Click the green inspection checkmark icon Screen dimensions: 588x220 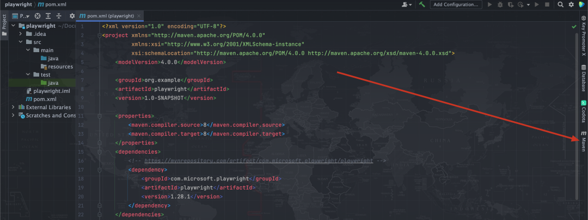click(x=574, y=27)
